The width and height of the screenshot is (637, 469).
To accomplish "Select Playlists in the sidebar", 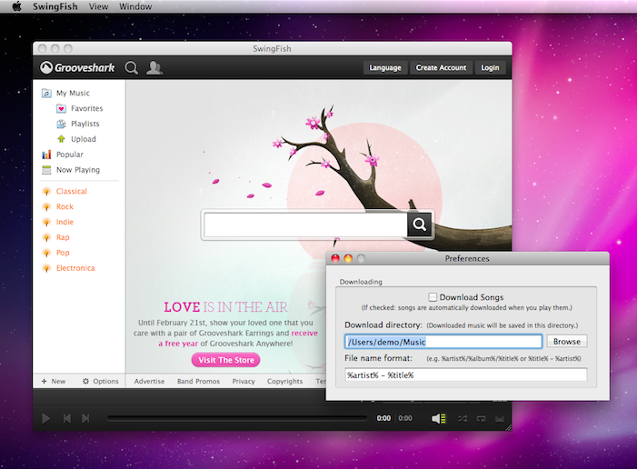I will point(85,124).
